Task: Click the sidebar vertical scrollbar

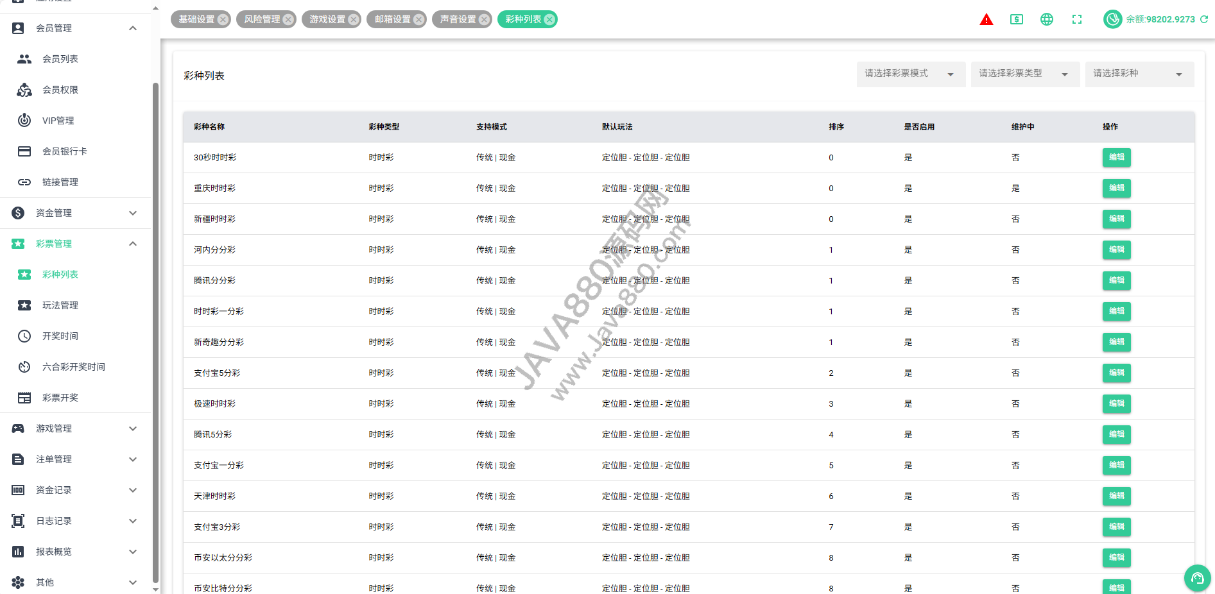Action: tap(155, 332)
